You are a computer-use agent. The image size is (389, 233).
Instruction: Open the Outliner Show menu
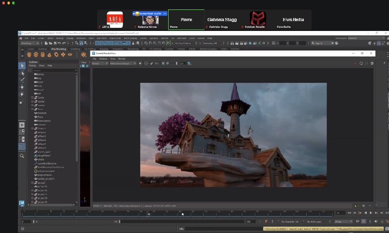[x=41, y=66]
